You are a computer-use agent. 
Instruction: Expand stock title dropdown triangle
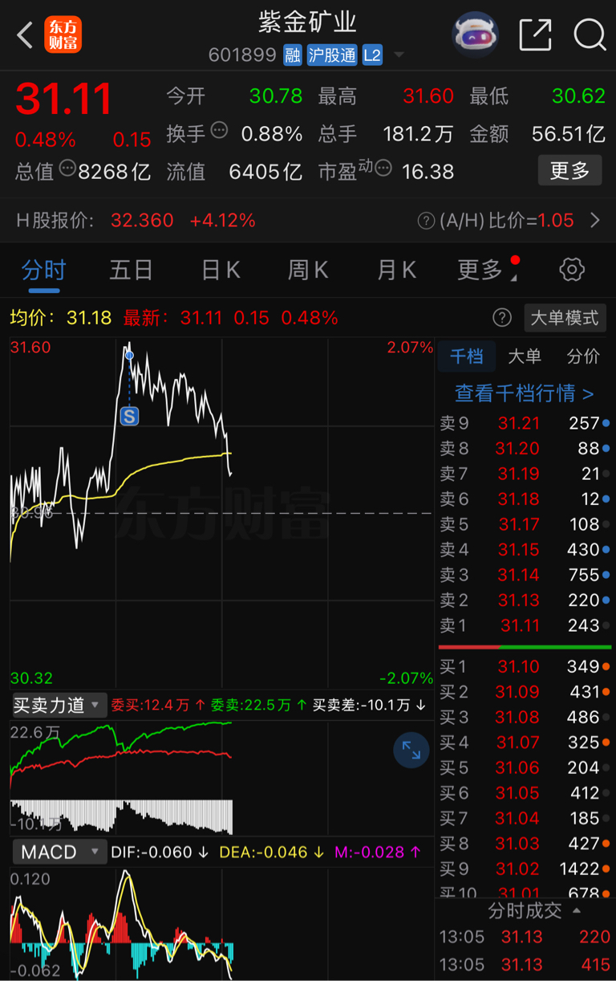pos(399,55)
